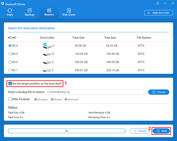Click the 150.00 GB total size cell
The image size is (177, 141).
pos(81,54)
